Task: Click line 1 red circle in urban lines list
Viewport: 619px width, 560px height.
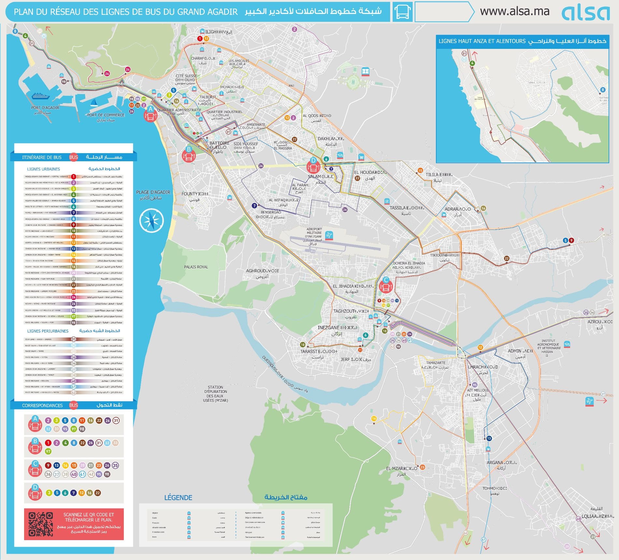Action: click(x=74, y=177)
